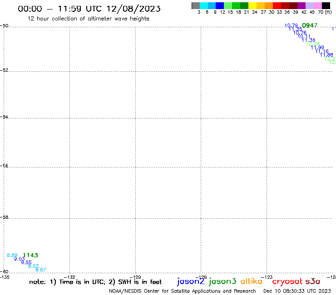Pick the yellow swatch in the wave height scale

(x=252, y=5)
